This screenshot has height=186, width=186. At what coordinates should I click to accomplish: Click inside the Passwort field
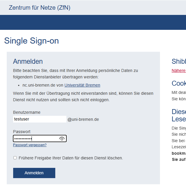point(35,139)
